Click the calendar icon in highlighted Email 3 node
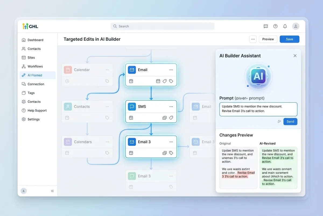Screen dimensions: 323x216 coord(131,153)
